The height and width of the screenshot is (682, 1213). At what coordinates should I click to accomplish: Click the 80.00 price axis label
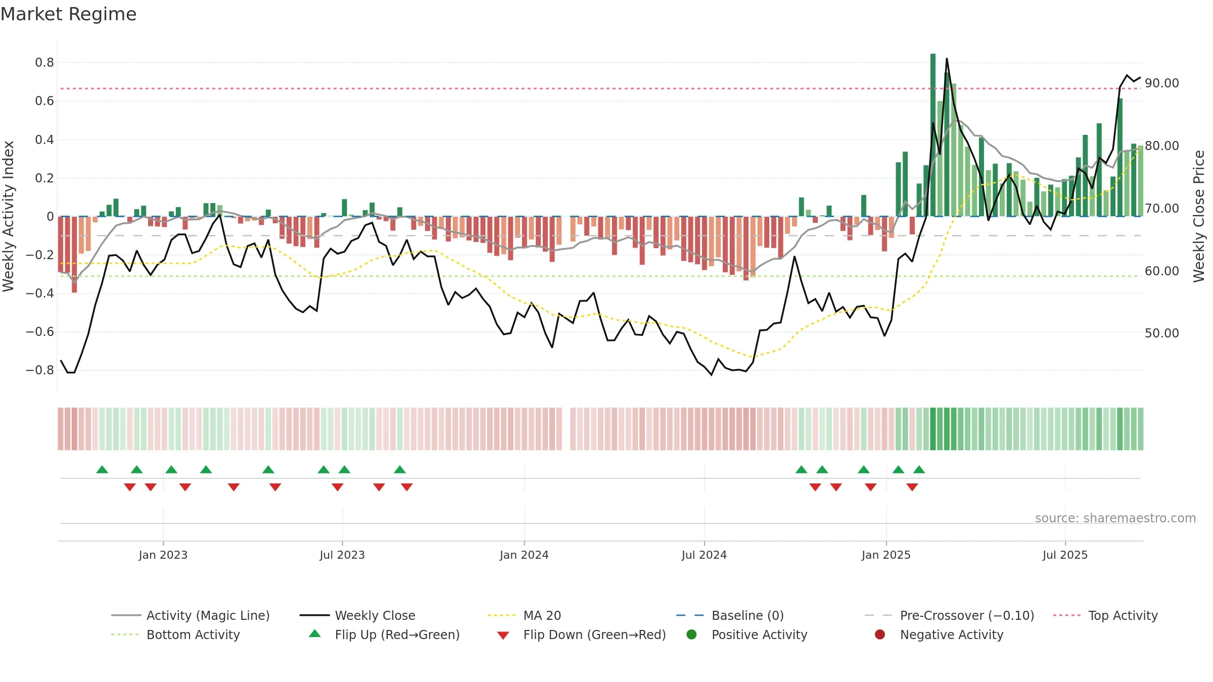pos(1162,145)
